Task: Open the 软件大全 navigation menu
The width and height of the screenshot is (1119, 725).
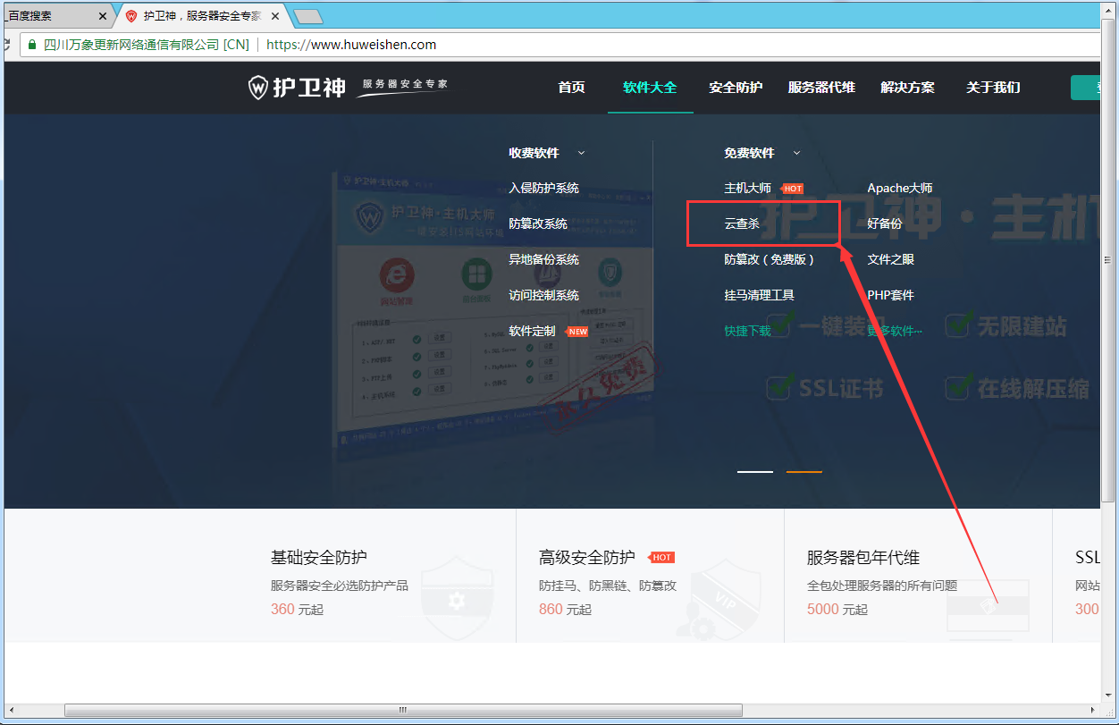Action: point(650,88)
